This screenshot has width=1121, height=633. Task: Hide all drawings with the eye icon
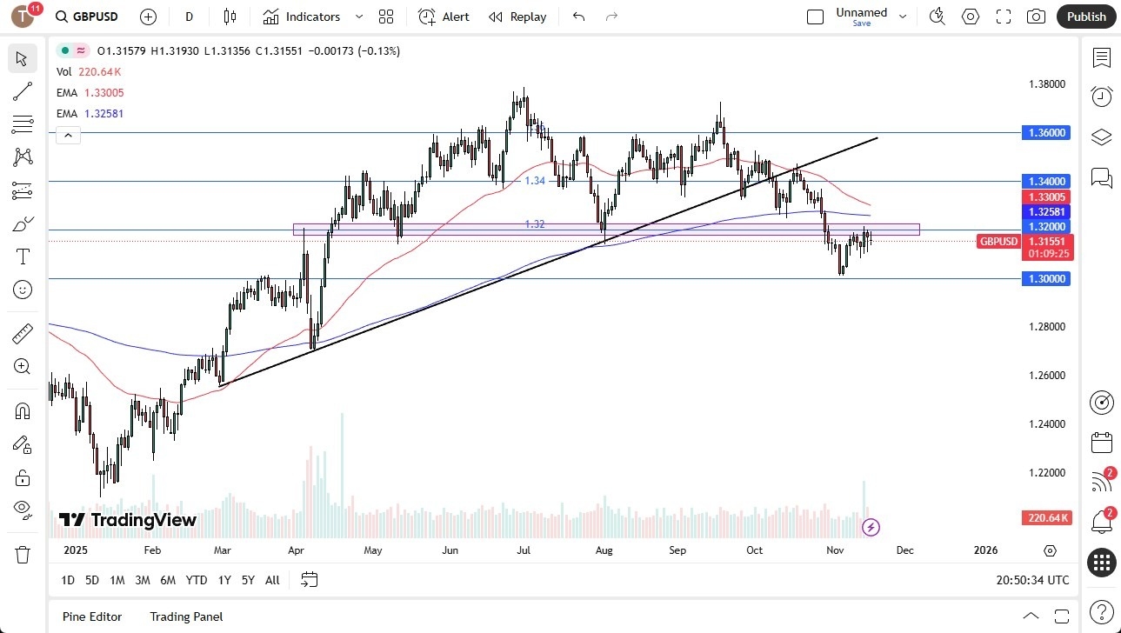coord(22,510)
